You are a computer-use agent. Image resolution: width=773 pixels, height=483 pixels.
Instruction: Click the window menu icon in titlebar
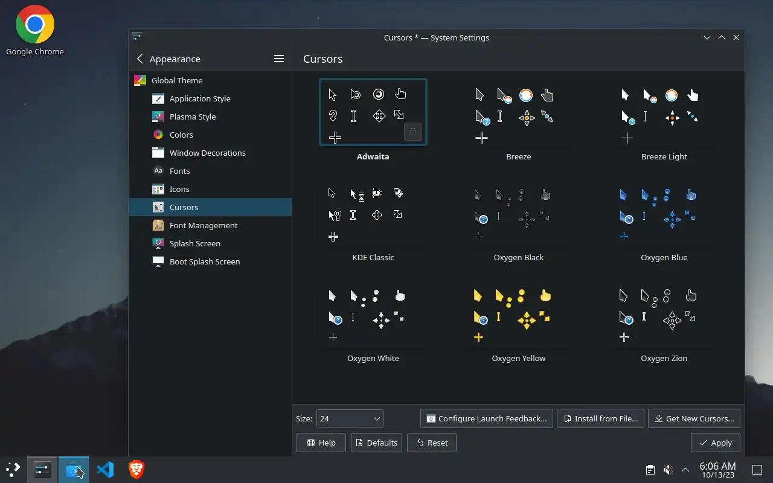pos(137,37)
